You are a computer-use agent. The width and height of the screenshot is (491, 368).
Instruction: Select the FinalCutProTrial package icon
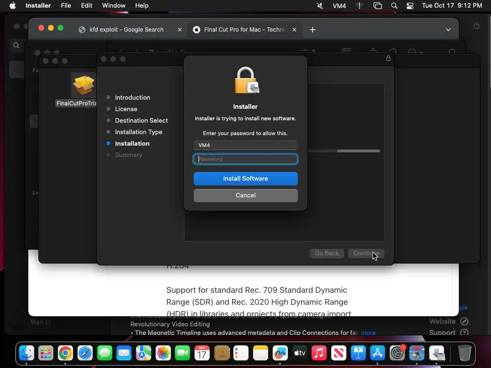tap(83, 85)
